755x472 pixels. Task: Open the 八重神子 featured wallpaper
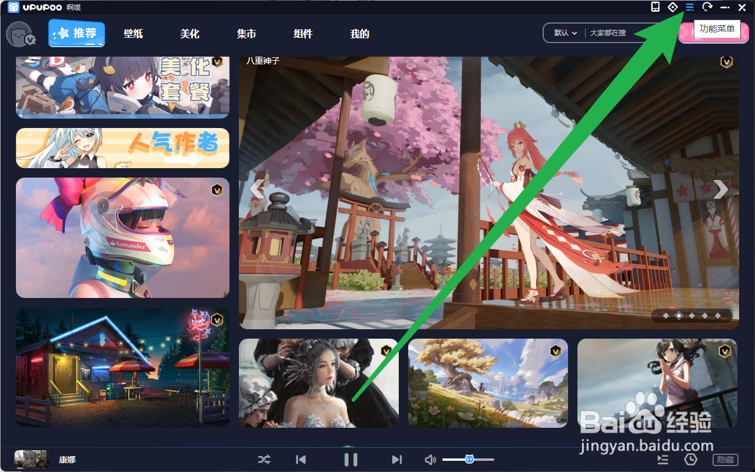[489, 192]
